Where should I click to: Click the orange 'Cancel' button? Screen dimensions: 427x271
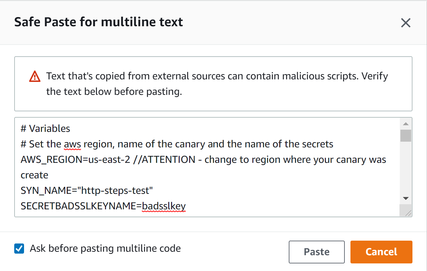pos(381,252)
